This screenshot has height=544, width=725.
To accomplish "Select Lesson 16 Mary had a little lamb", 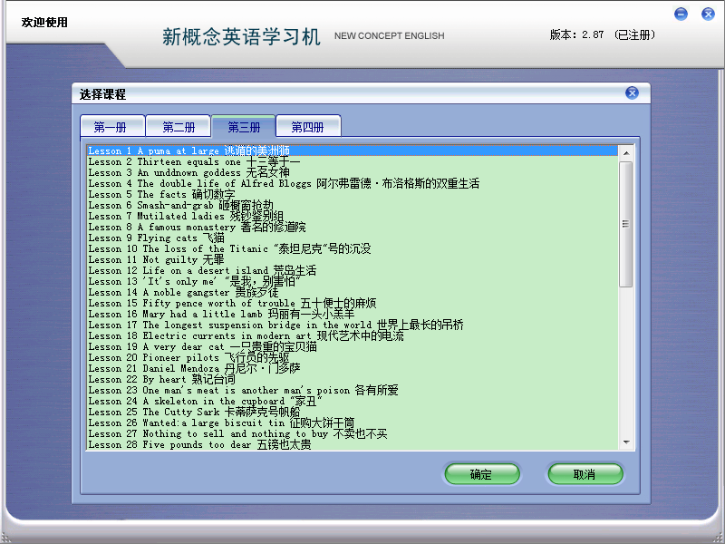I will (x=353, y=314).
